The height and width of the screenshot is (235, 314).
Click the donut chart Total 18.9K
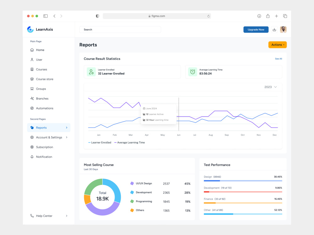click(x=103, y=197)
